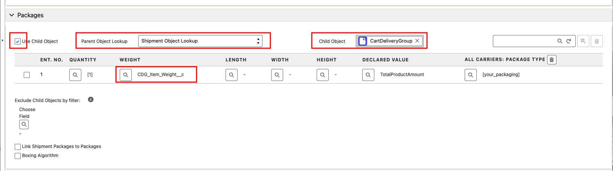The height and width of the screenshot is (171, 613).
Task: Click the Declared Value lookup icon
Action: (368, 75)
